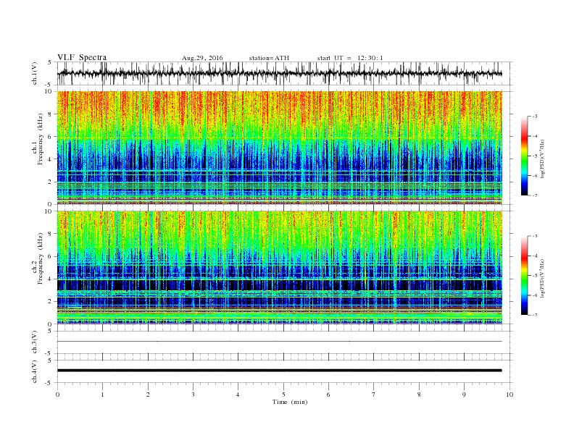Click the "ch.3(V)" axis label
This screenshot has height=443, width=574.
(x=35, y=342)
